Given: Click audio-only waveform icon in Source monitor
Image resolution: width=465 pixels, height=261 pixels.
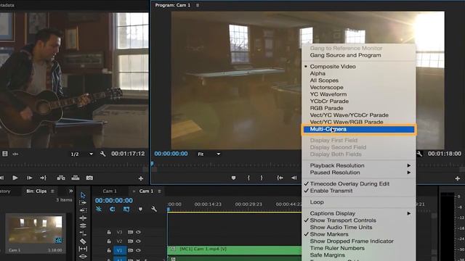Looking at the screenshot, I should point(16,154).
